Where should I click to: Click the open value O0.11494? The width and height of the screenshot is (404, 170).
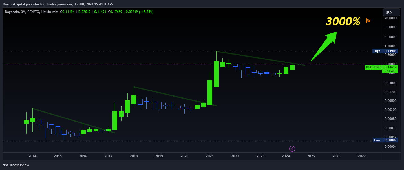pyautogui.click(x=67, y=12)
